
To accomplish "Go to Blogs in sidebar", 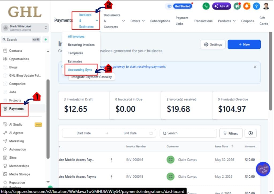I will pos(13,67).
